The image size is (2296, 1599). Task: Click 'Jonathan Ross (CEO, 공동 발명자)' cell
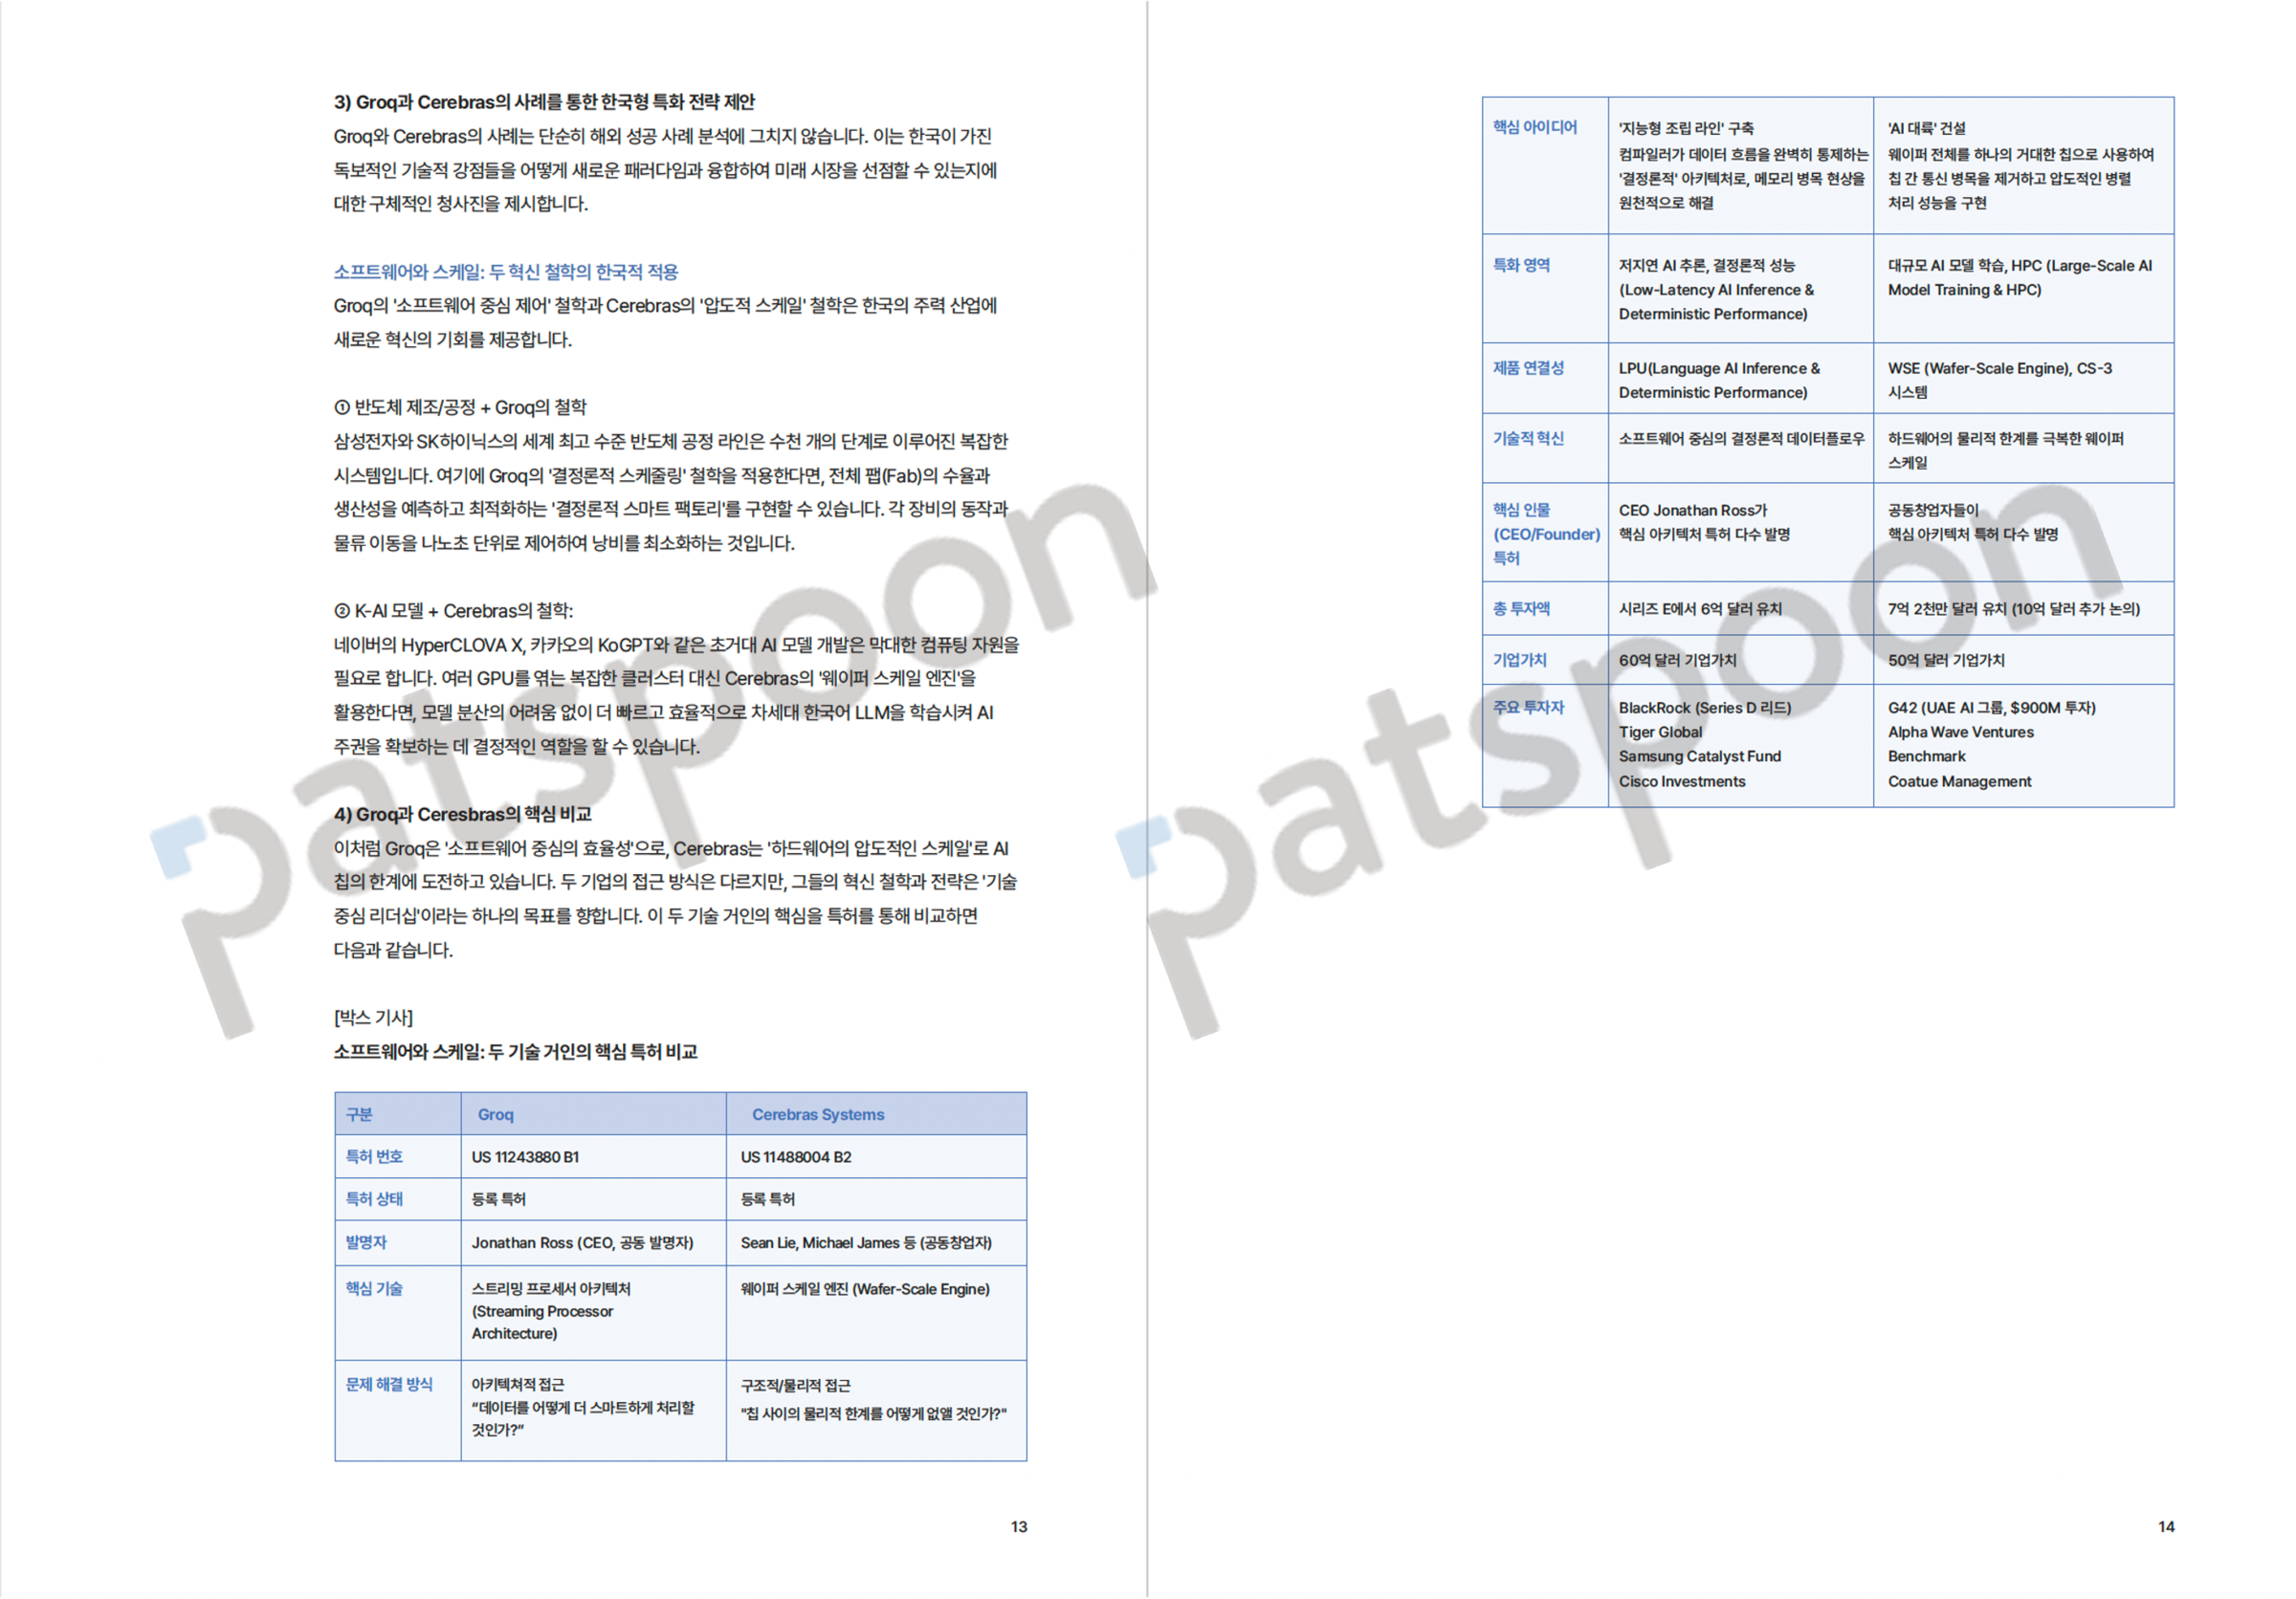pyautogui.click(x=582, y=1242)
